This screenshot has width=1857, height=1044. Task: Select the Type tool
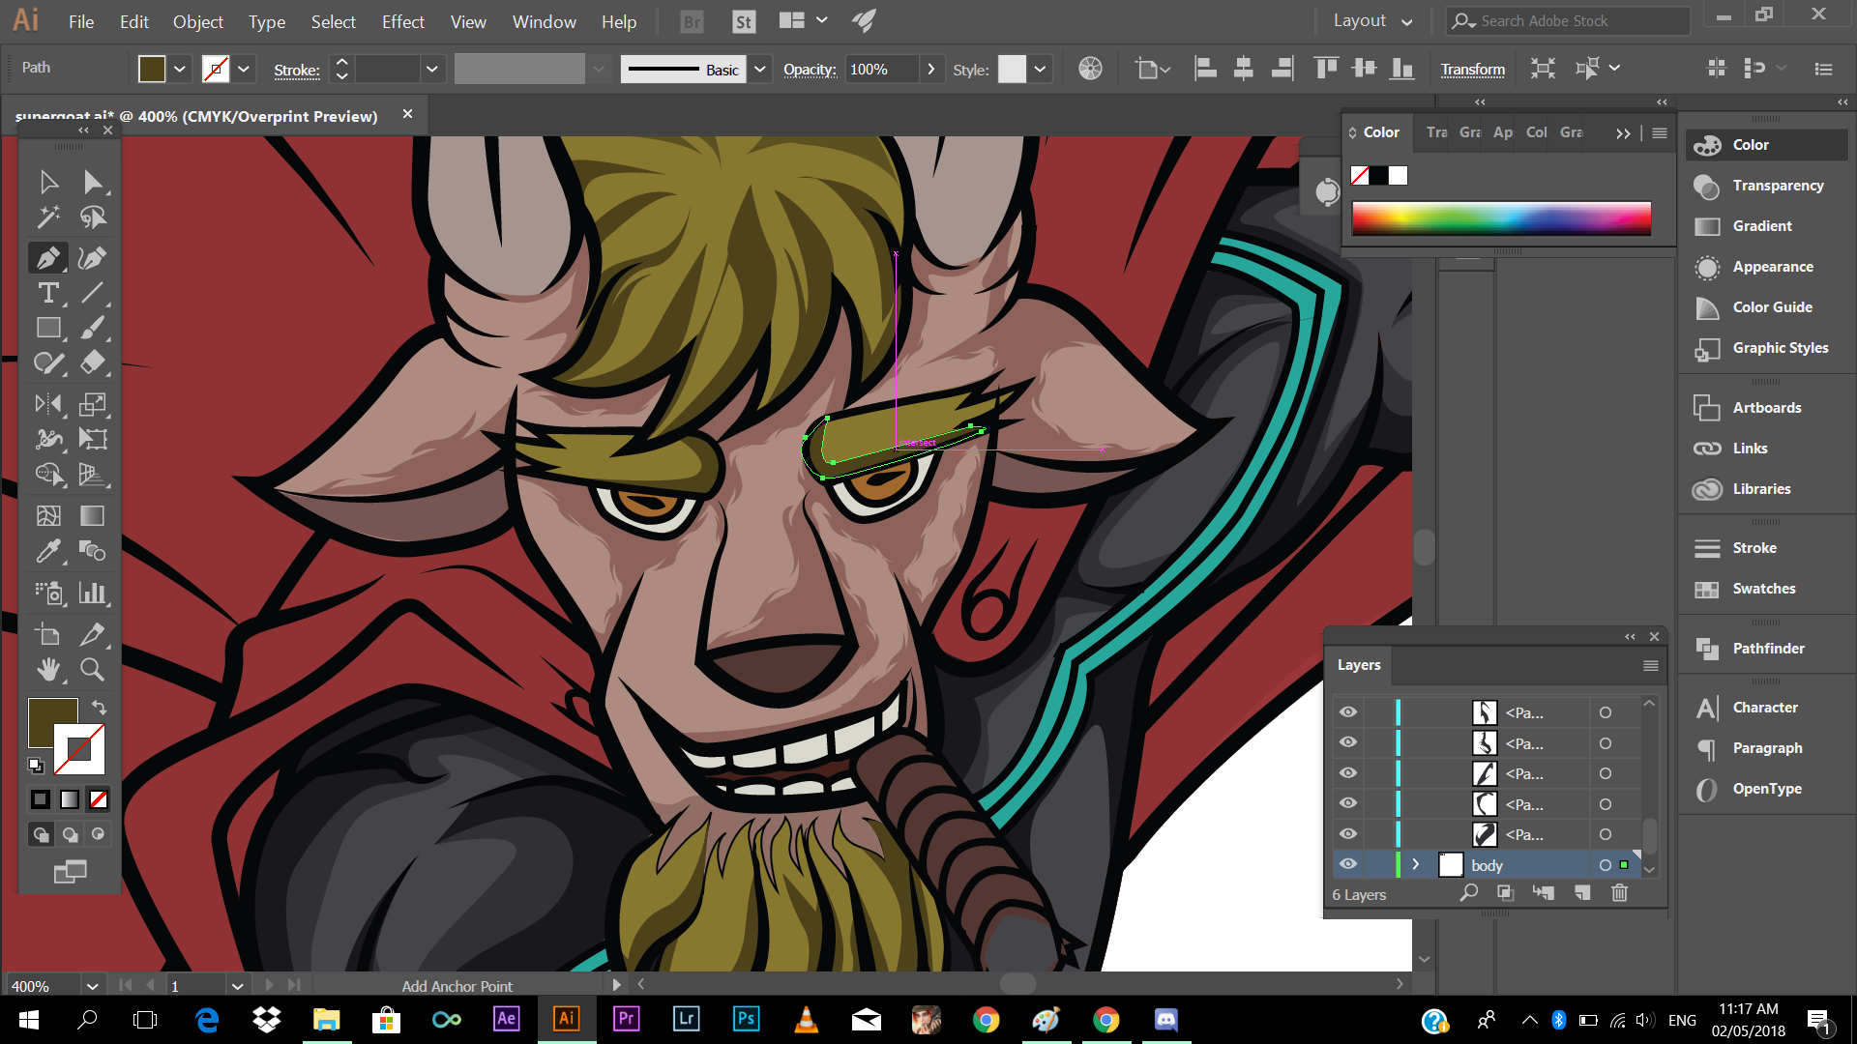[47, 293]
